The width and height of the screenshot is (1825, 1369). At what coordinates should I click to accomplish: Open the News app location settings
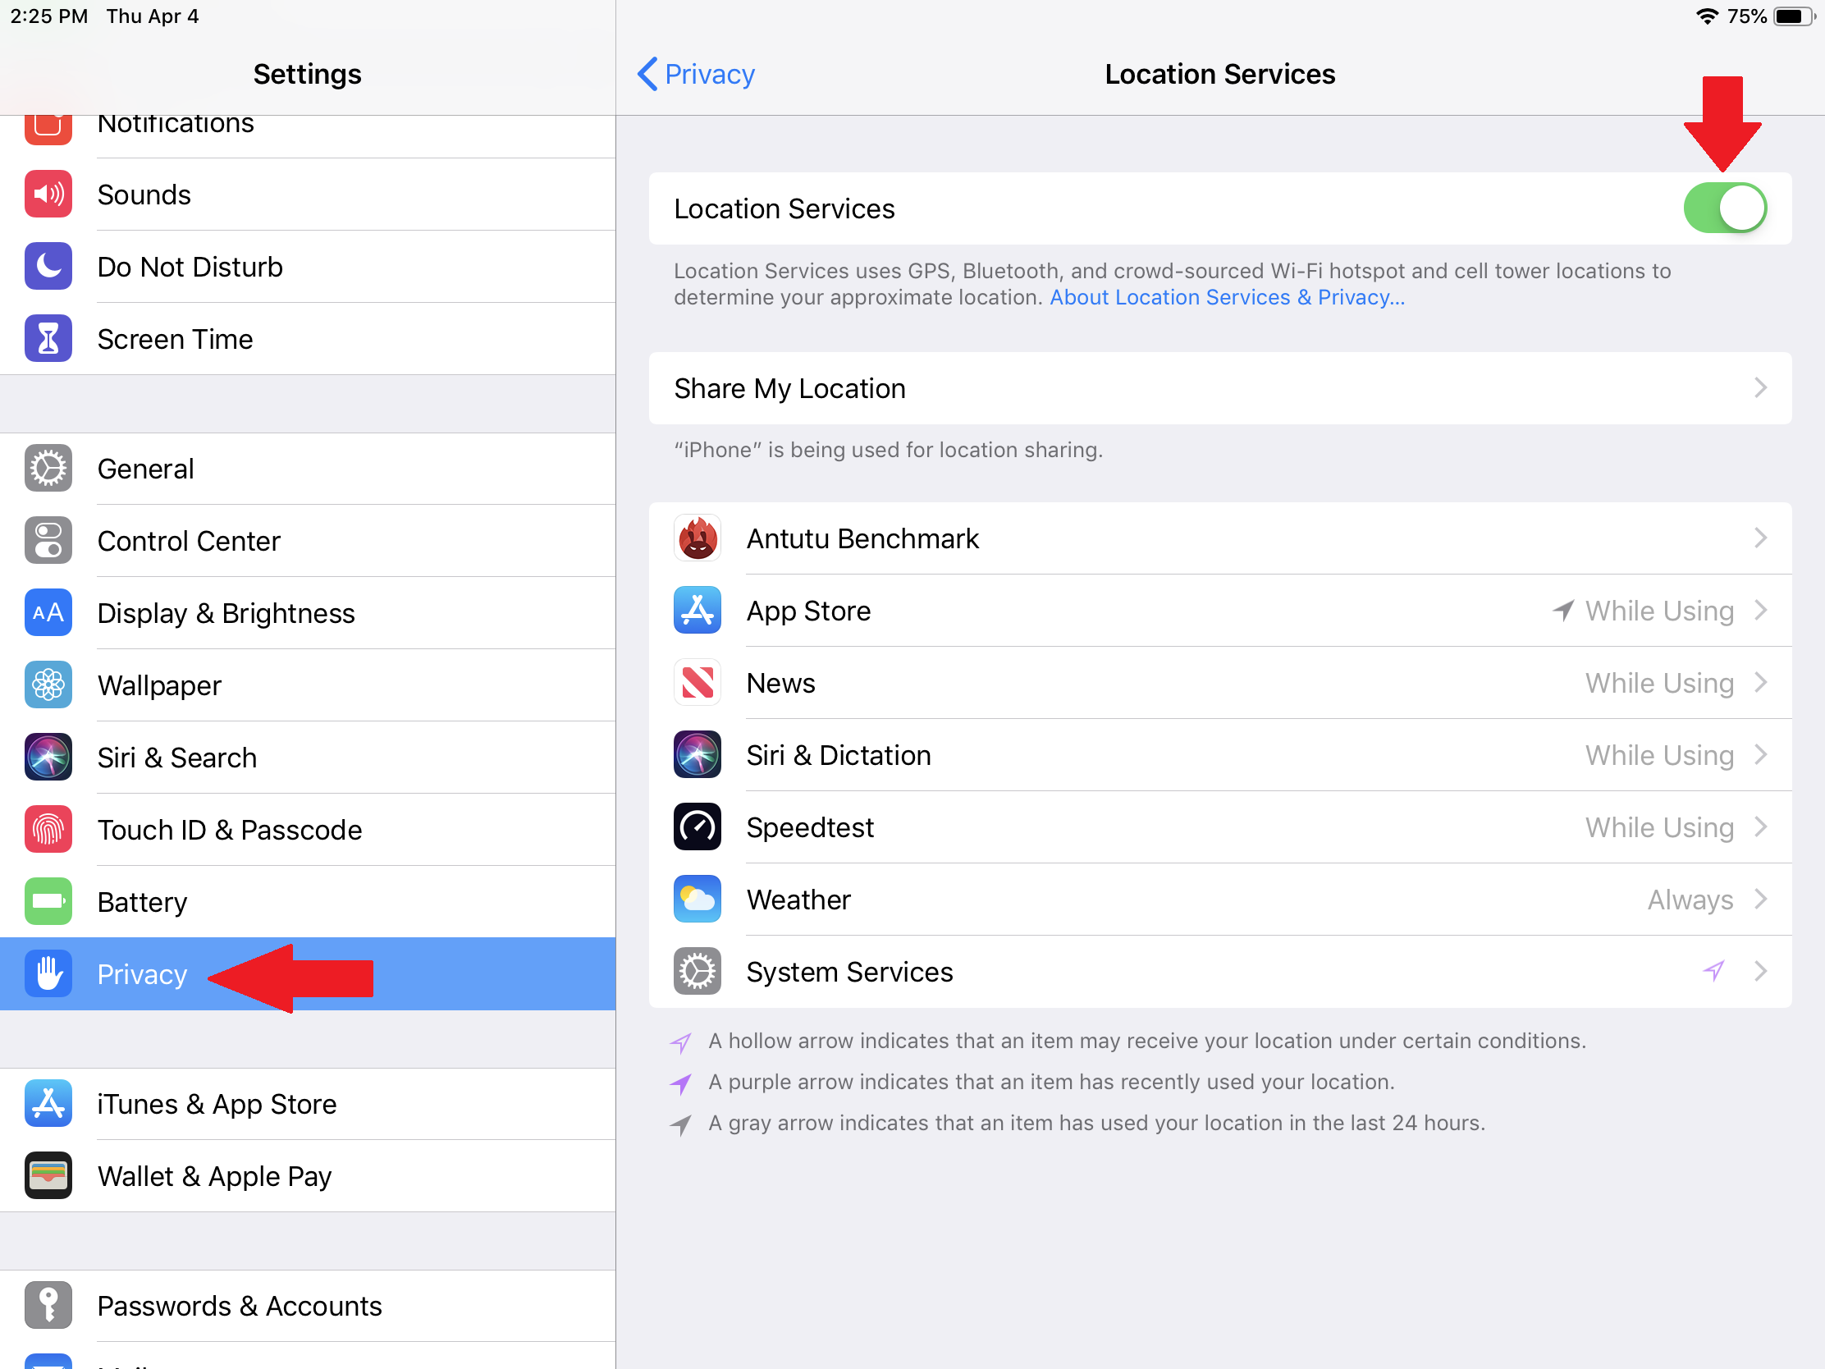[x=1222, y=683]
